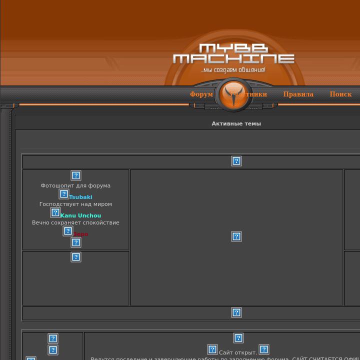Click broken image icon beside Tsubaki
This screenshot has height=360, width=360.
(x=64, y=194)
